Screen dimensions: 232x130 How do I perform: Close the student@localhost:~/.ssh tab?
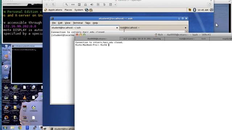coord(117,28)
